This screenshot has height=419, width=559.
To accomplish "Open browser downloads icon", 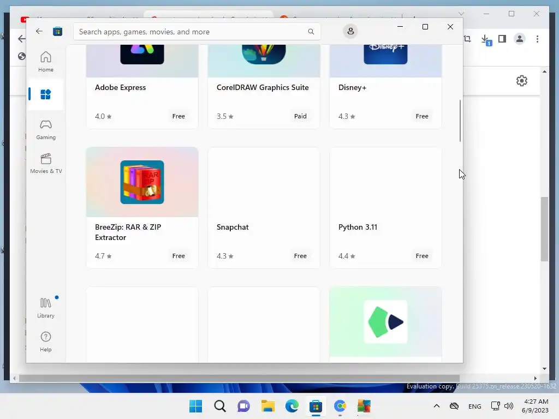I will (x=486, y=39).
